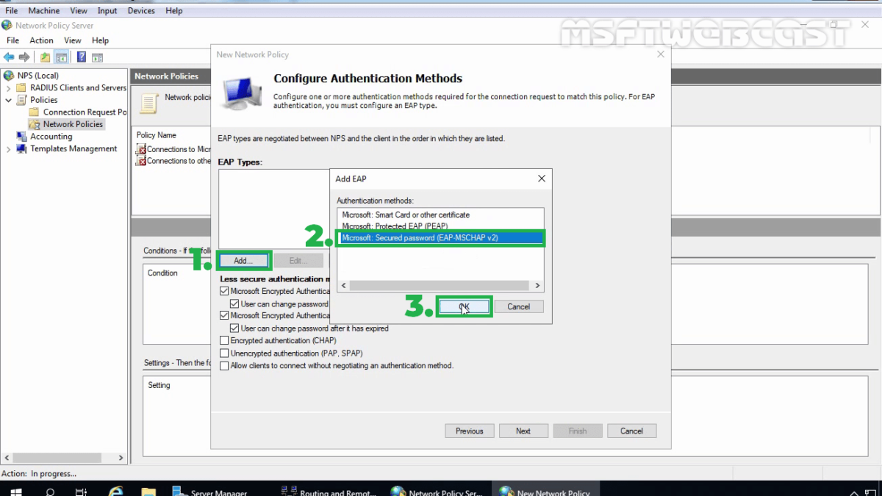Open the Action menu in Network Policy Server
The image size is (882, 496).
[x=41, y=40]
